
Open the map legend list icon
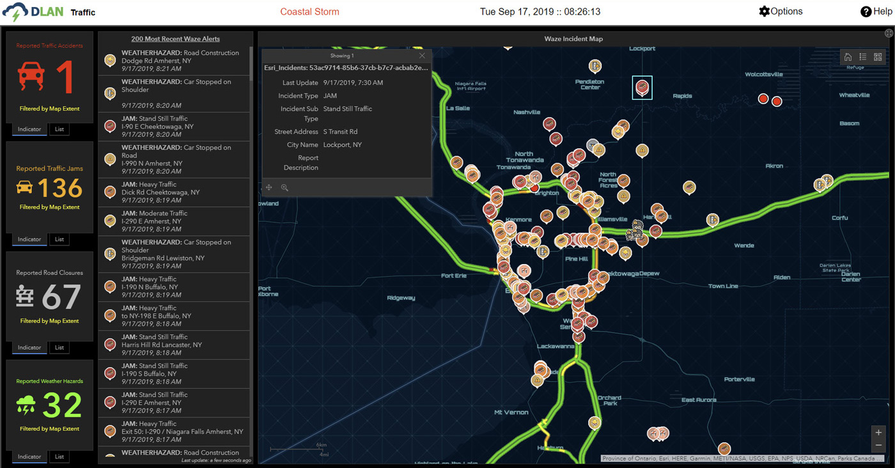click(x=863, y=57)
